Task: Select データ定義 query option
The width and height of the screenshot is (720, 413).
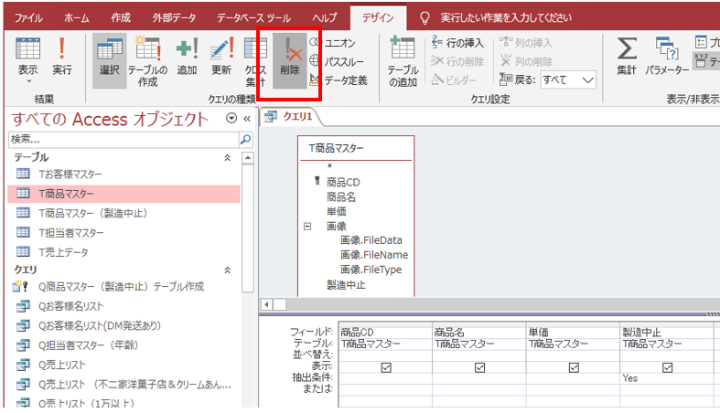Action: click(x=339, y=80)
